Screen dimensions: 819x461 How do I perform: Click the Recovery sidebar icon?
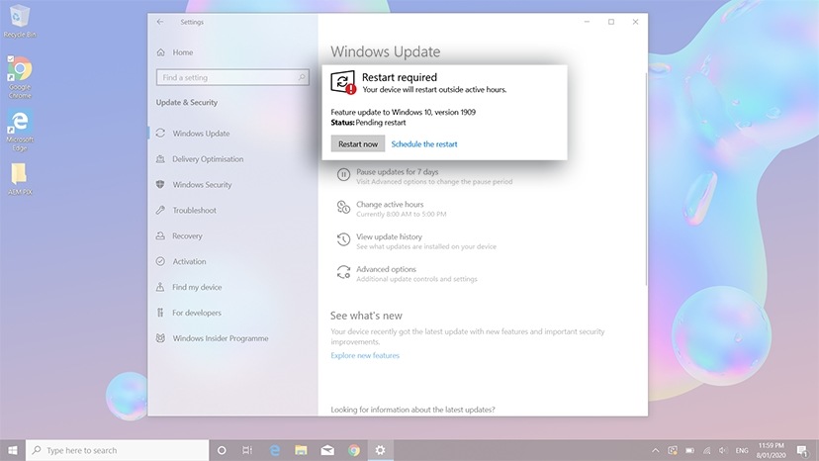[x=160, y=235]
